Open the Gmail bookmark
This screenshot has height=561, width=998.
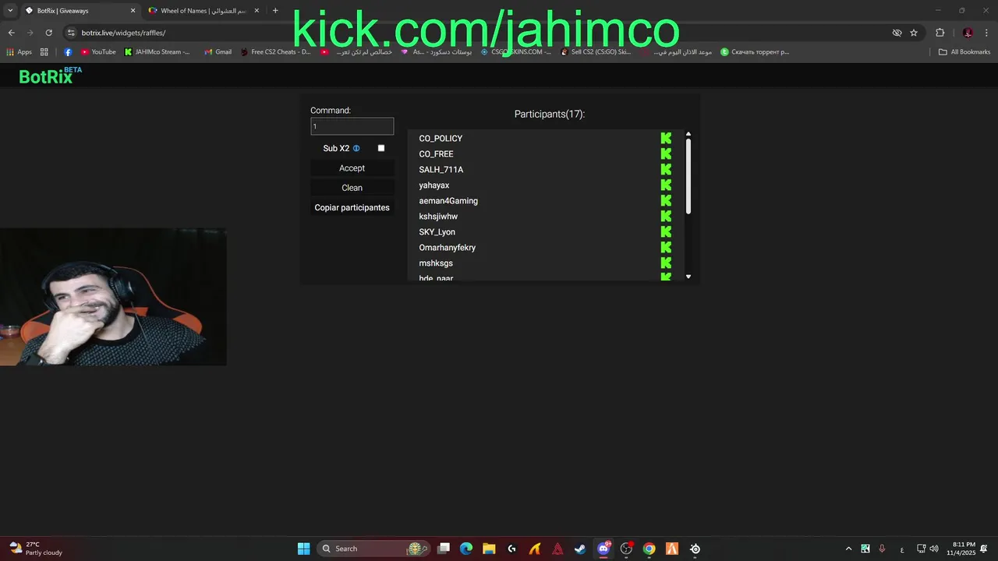click(x=218, y=52)
